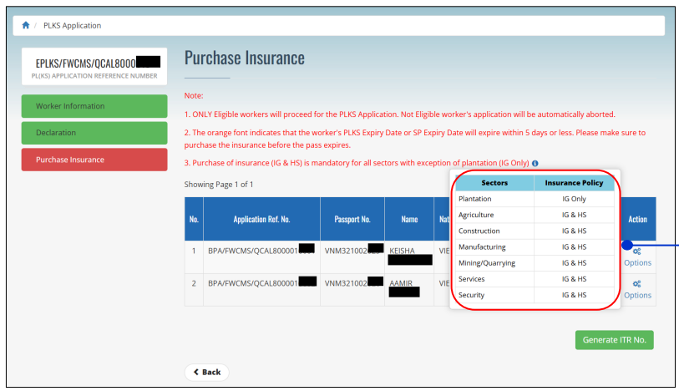Click row 1 passport number VNM321002
The image size is (679, 391).
[x=353, y=251]
